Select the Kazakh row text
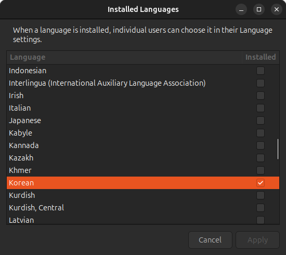Viewport: 286px width, 255px height. [21, 158]
